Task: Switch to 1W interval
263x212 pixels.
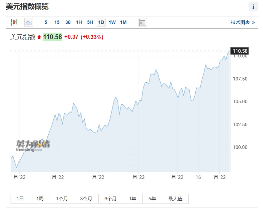Action: click(112, 22)
